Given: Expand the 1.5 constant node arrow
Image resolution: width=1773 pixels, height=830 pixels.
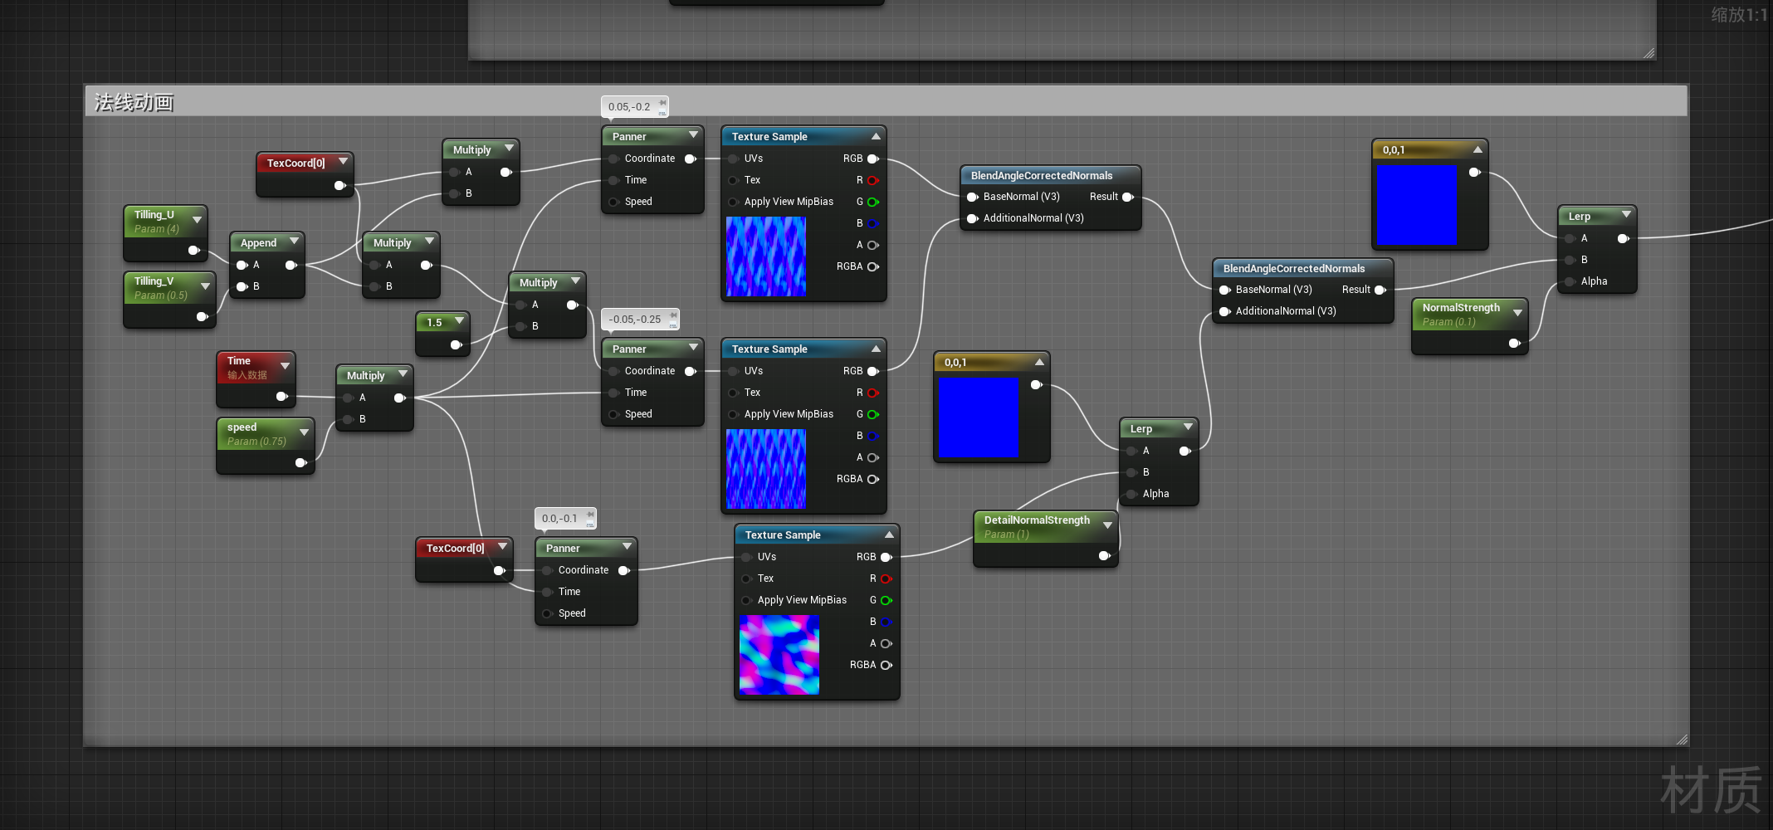Looking at the screenshot, I should pos(459,321).
